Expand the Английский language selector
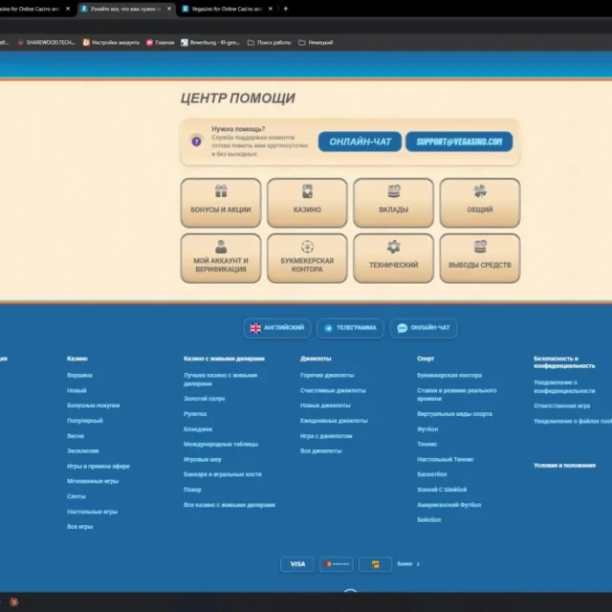Viewport: 612px width, 612px height. [277, 328]
